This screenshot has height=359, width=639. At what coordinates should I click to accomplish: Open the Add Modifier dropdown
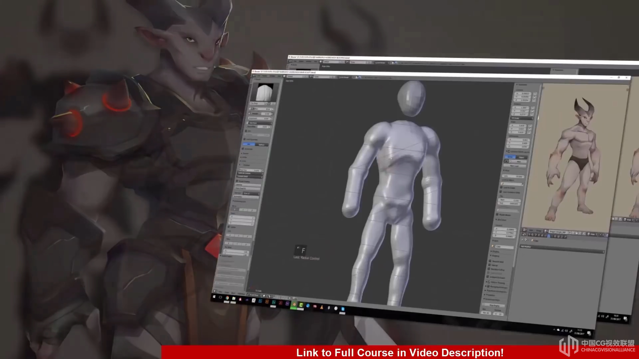562,249
